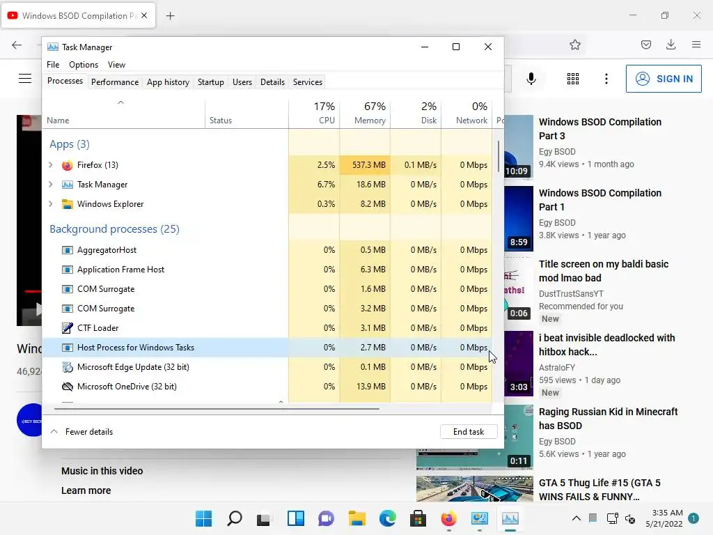Click the Windows Explorer folder icon in list
The height and width of the screenshot is (535, 713).
tap(68, 204)
